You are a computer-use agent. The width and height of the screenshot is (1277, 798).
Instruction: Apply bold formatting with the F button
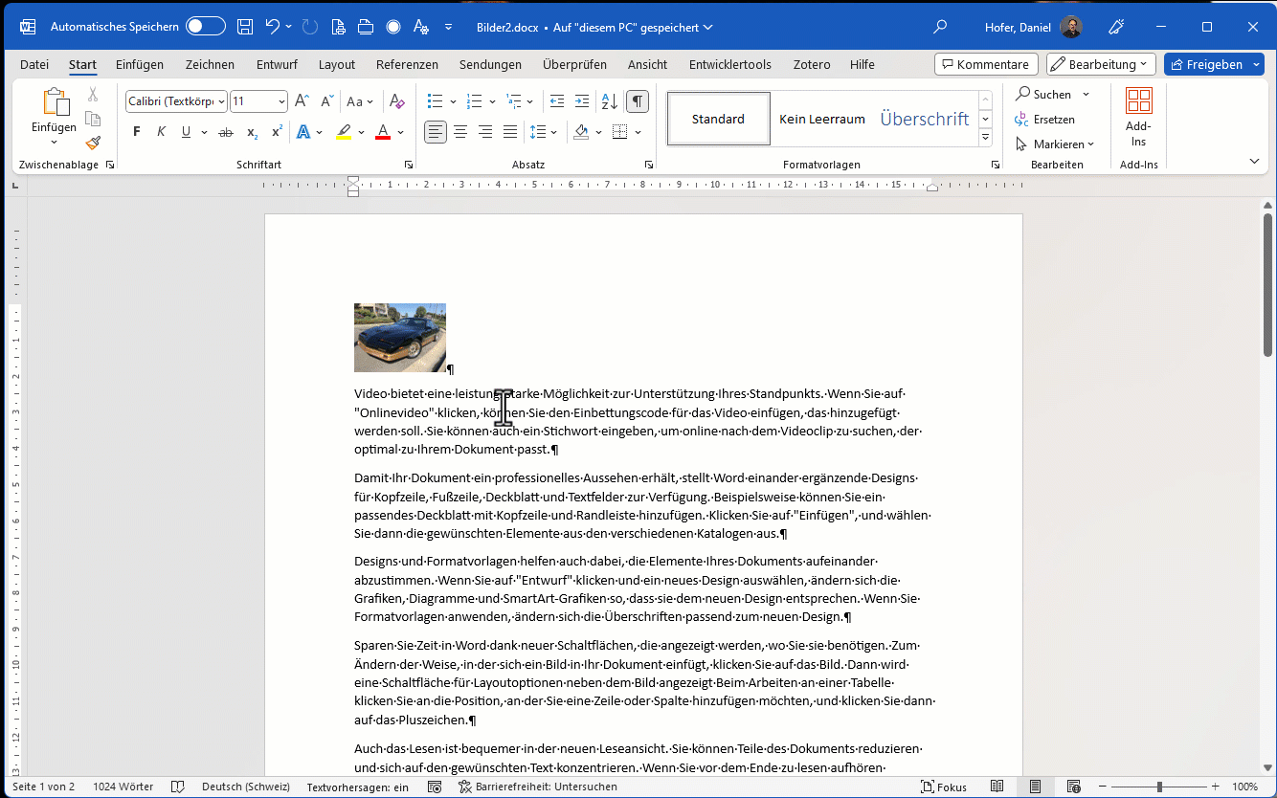(x=137, y=132)
